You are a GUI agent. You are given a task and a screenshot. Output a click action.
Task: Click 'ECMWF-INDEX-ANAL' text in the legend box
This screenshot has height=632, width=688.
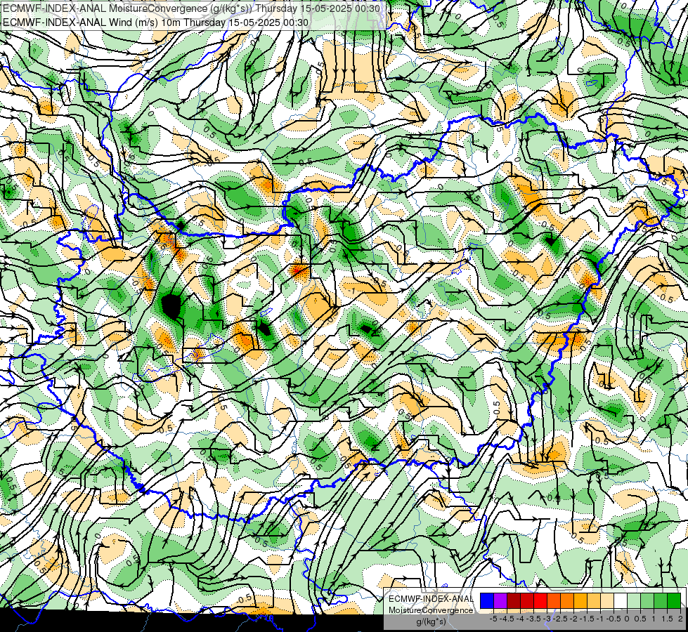[x=431, y=599]
